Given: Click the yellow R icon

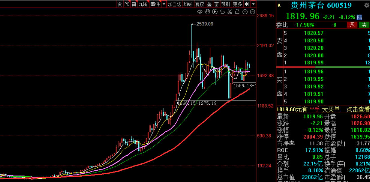Looking at the screenshot, I should tap(279, 5).
